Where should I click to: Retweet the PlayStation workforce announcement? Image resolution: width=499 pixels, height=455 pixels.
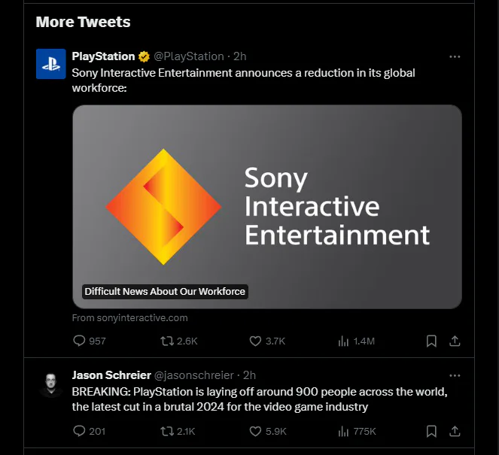click(167, 341)
